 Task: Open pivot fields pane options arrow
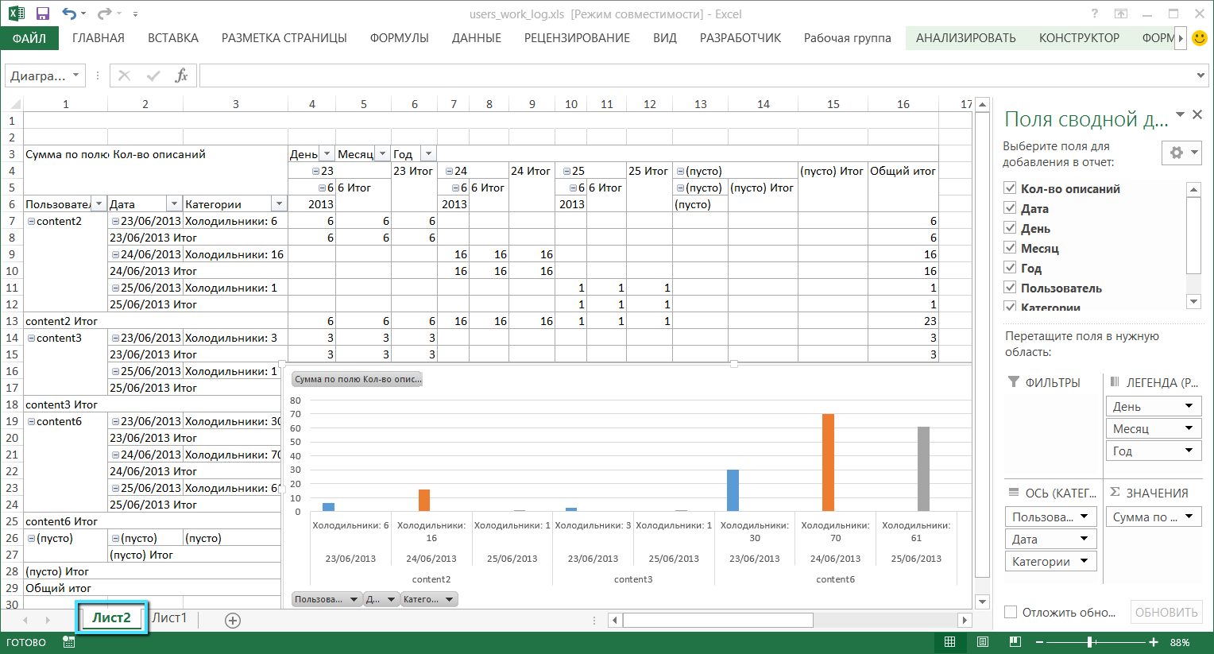point(1180,115)
